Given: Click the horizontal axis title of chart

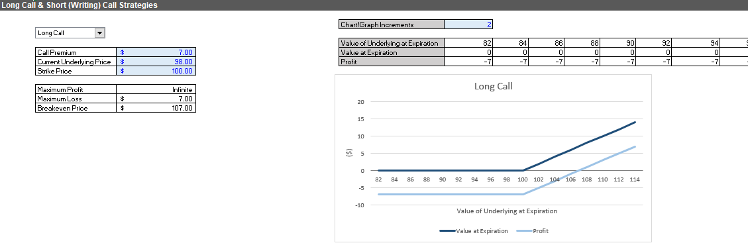Looking at the screenshot, I should tap(507, 211).
